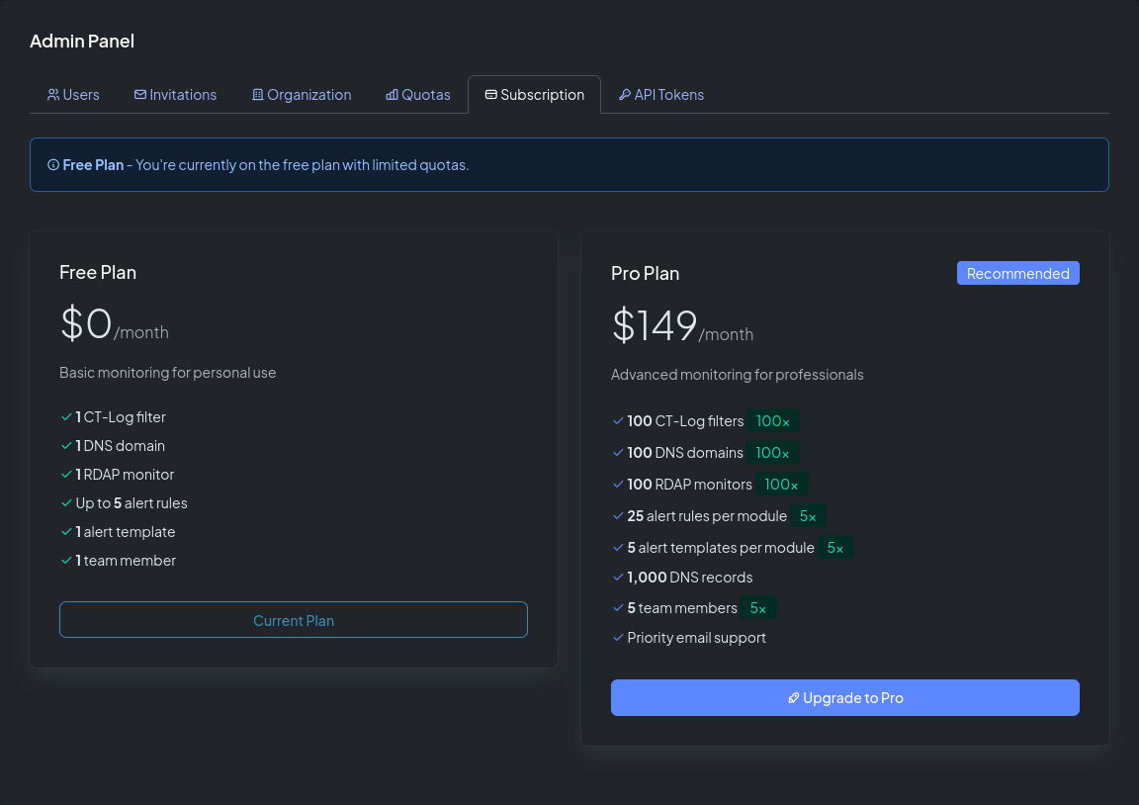Click the '1 CT-Log filter' feature text

121,417
